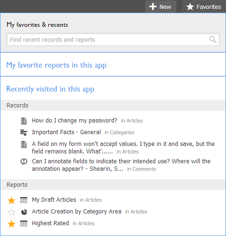The height and width of the screenshot is (236, 226).
Task: Click comment bubble icon beside annotate question
Action: (24, 162)
